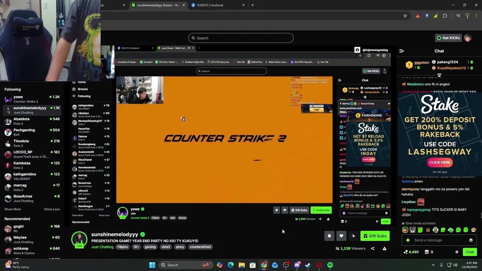
Task: Open chat settings gear icon
Action: click(457, 252)
